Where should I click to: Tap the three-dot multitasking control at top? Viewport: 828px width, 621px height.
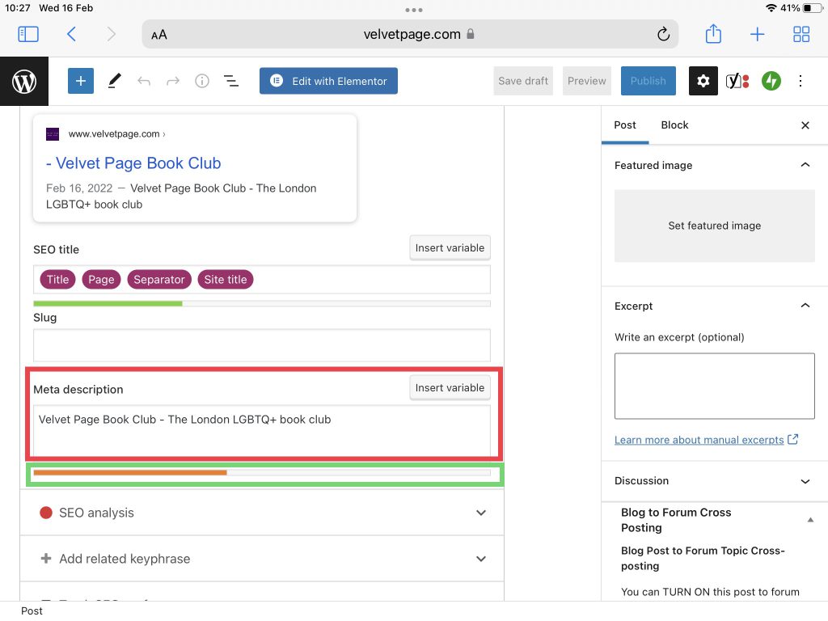[x=414, y=10]
